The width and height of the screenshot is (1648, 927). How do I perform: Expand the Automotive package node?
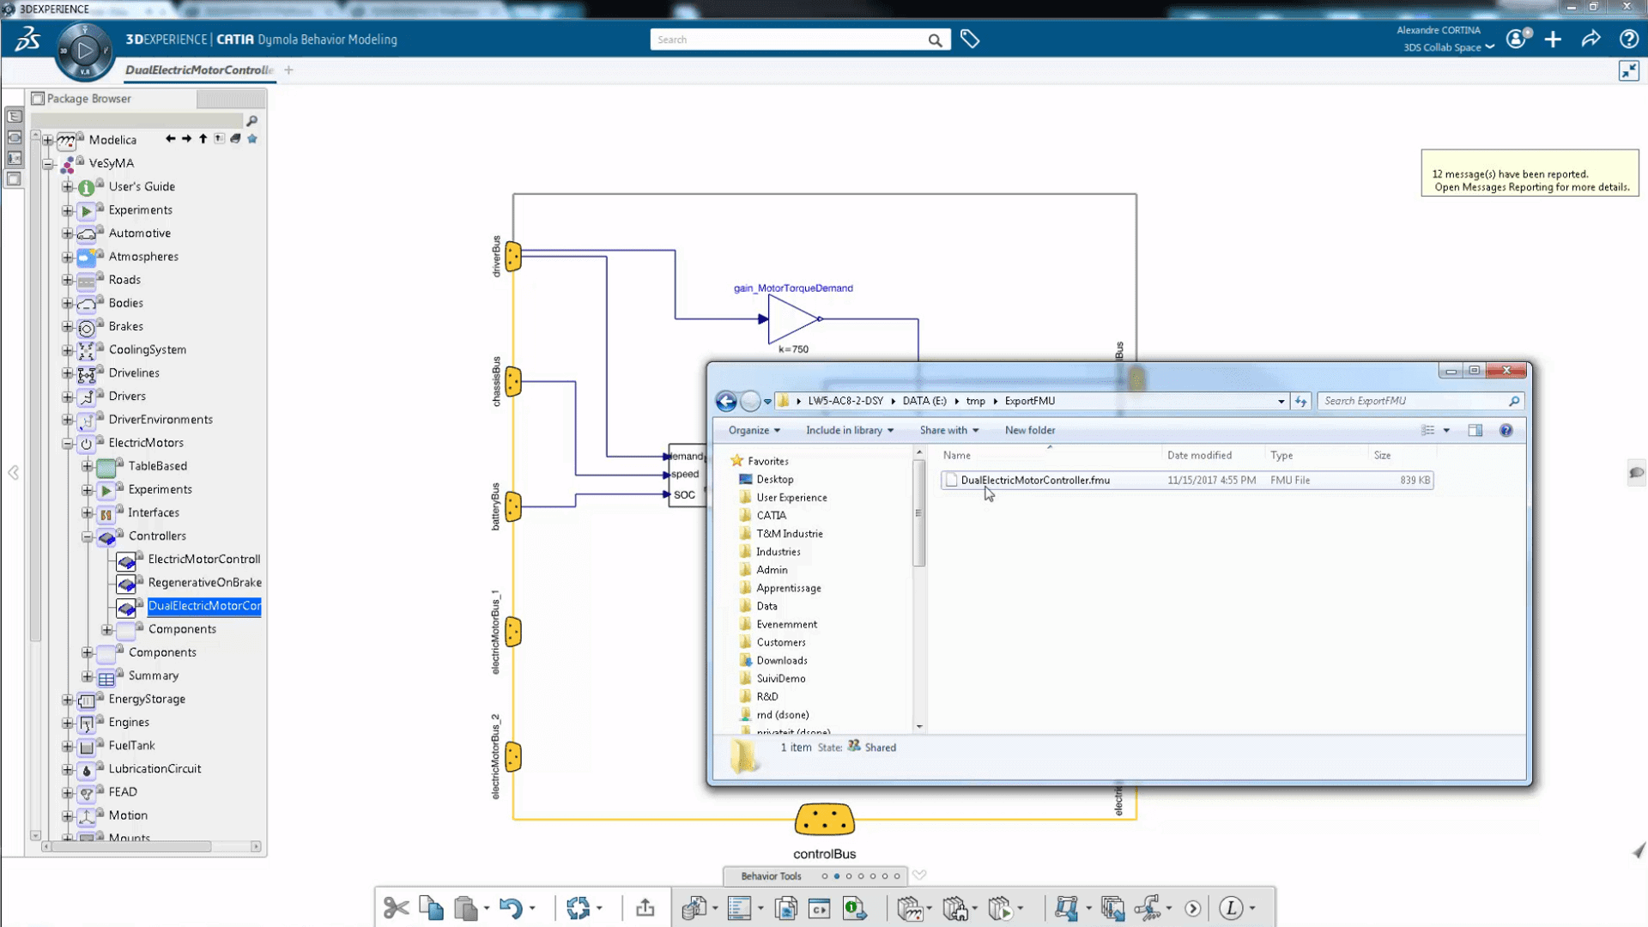point(68,233)
